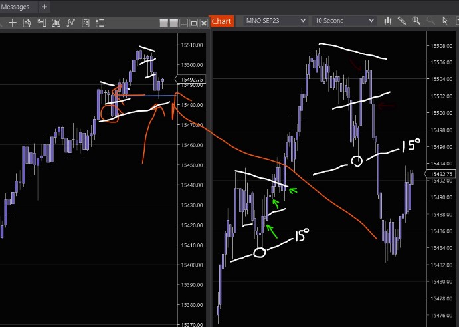
Task: Click the plus crosshair icon in left chart toolbar
Action: (x=13, y=23)
